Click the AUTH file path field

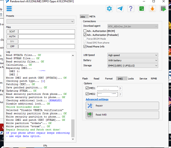point(47,37)
